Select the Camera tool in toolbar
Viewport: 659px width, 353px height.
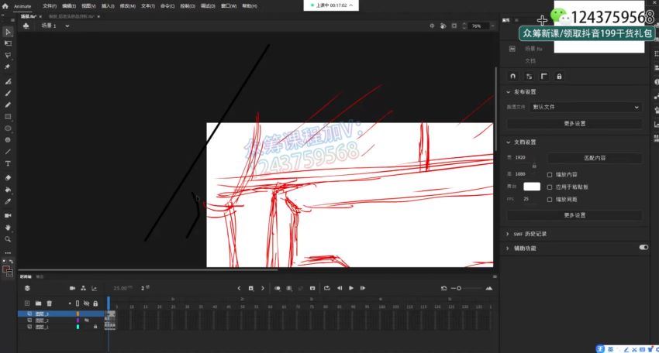[8, 215]
